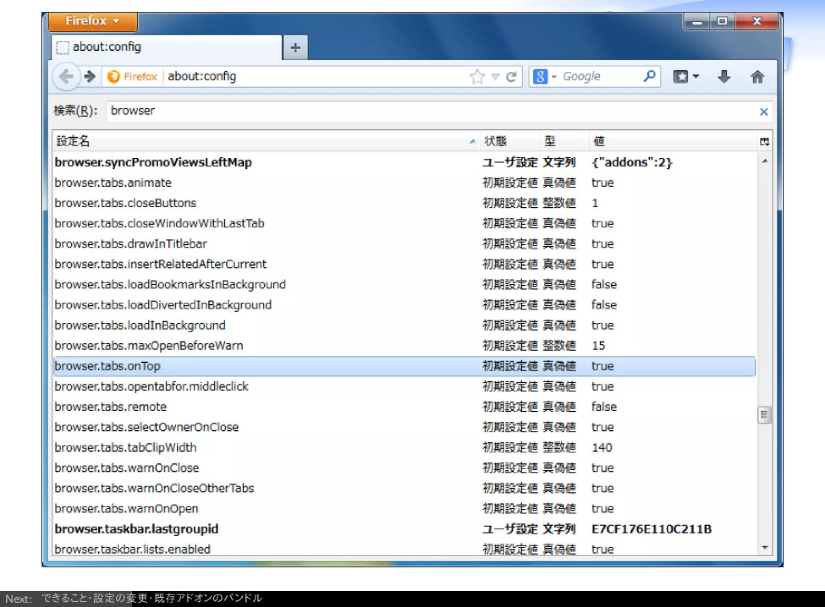Go back with the back arrow
Viewport: 825px width, 607px height.
point(66,76)
